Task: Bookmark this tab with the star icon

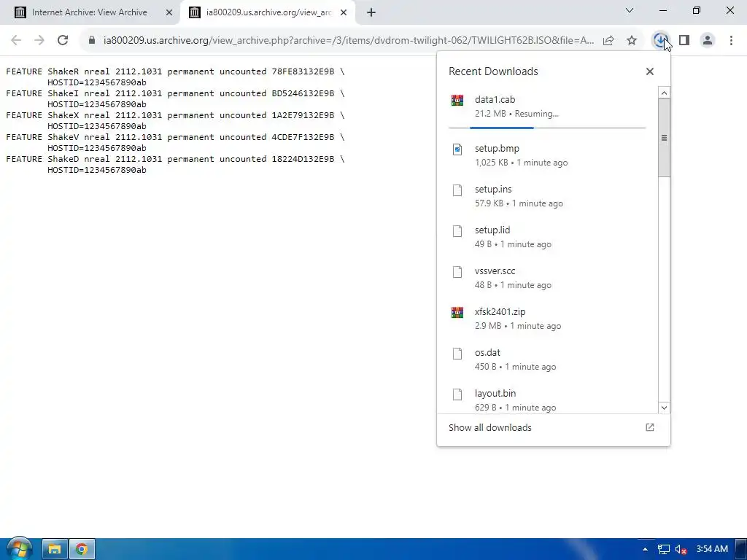Action: pyautogui.click(x=632, y=41)
